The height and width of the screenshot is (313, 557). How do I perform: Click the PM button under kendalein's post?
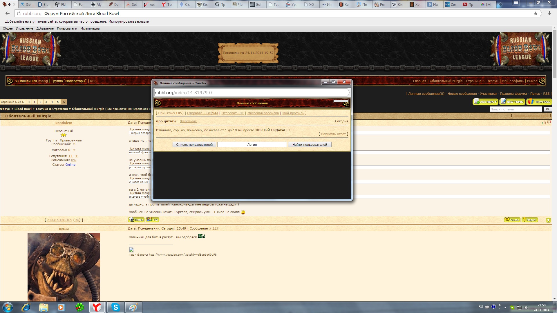(x=153, y=220)
